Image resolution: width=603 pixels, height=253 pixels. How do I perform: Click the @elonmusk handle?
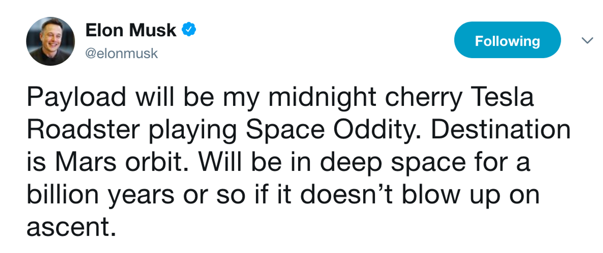[x=122, y=53]
